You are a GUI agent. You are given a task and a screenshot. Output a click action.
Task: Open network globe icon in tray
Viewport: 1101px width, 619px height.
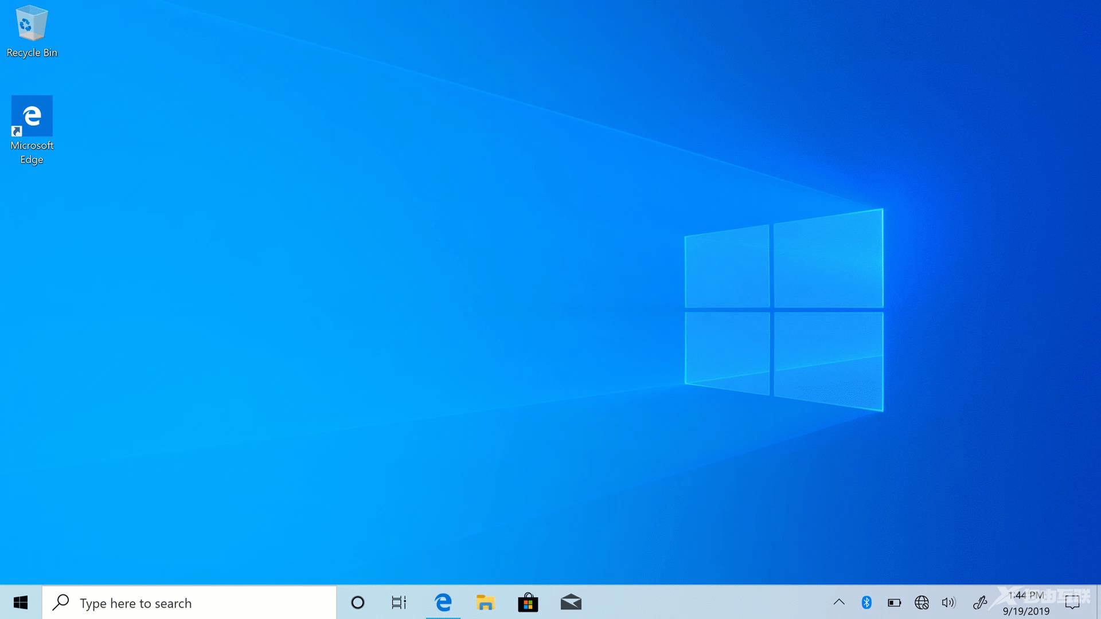click(x=922, y=602)
